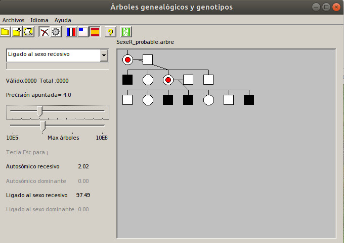The image size is (344, 243).
Task: Open the Archivos menu
Action: click(x=13, y=20)
